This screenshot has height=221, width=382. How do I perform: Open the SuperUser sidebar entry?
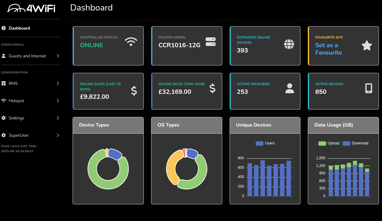click(18, 135)
